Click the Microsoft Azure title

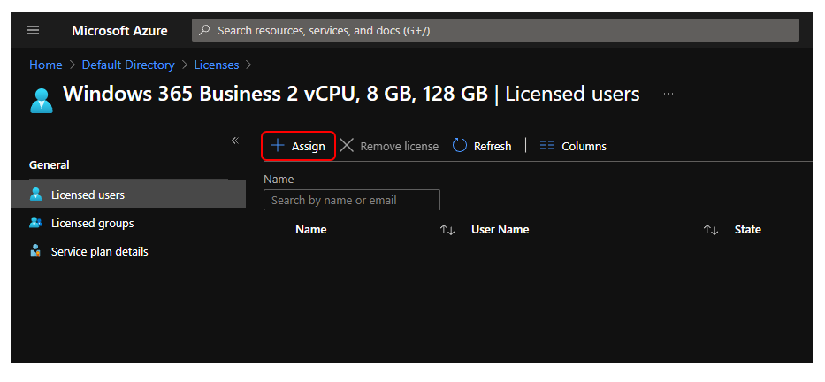pos(119,31)
